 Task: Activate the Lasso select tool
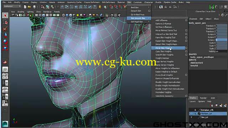point(5,22)
